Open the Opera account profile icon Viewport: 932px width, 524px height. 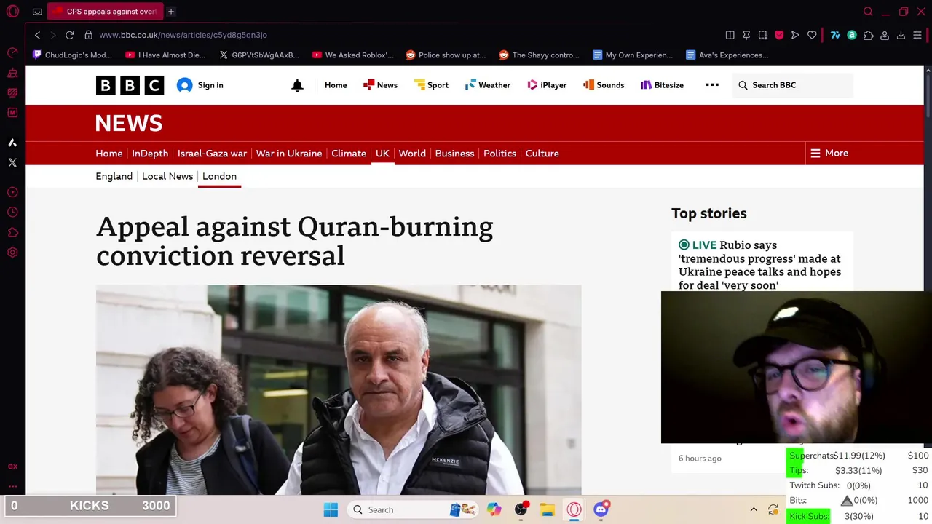(x=885, y=35)
